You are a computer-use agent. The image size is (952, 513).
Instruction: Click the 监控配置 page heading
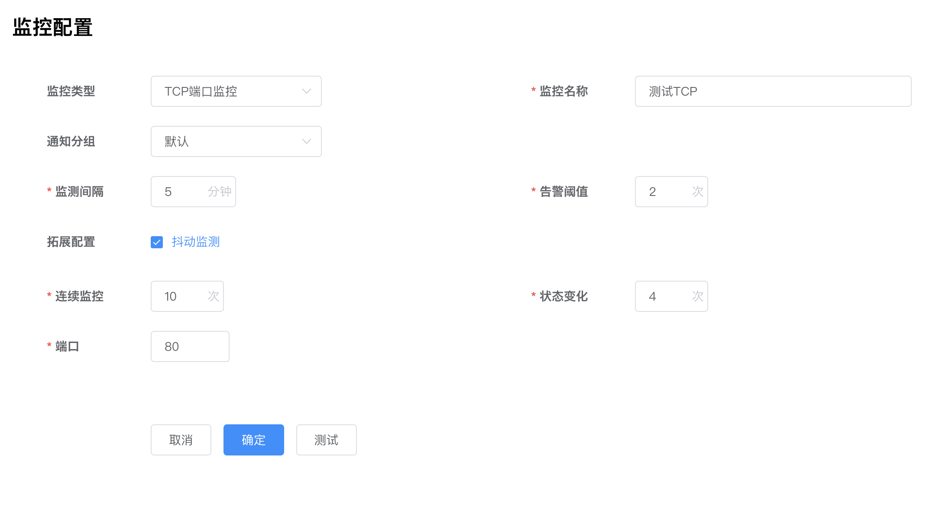coord(53,27)
